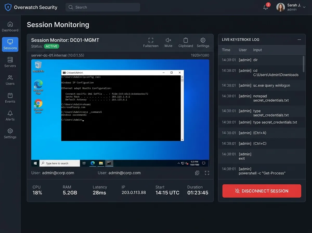Click remote taskbar 'Type here to search' box
312x233 pixels.
tap(60, 163)
